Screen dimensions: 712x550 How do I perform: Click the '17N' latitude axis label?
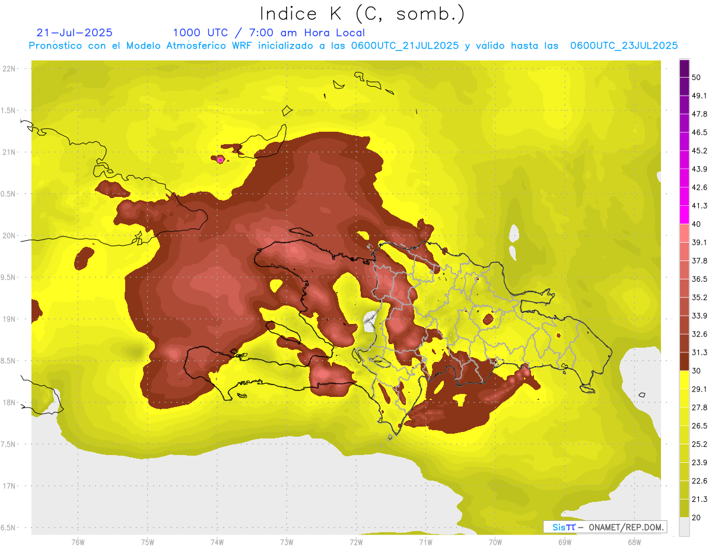tap(10, 487)
